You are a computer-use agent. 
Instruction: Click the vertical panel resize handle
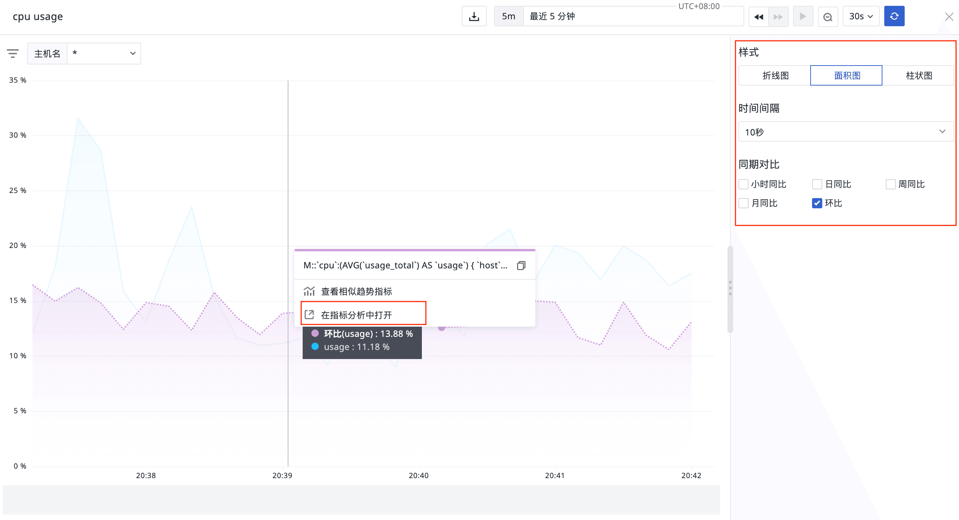point(730,288)
